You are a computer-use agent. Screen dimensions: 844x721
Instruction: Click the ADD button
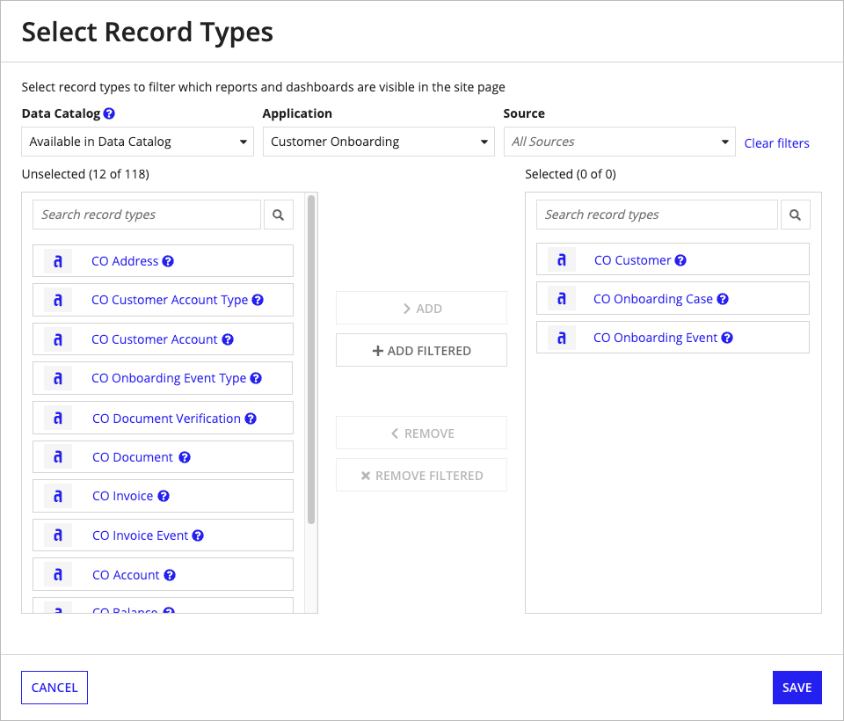(421, 309)
